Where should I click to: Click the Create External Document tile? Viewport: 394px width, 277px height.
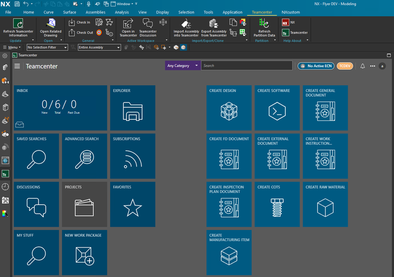click(277, 156)
